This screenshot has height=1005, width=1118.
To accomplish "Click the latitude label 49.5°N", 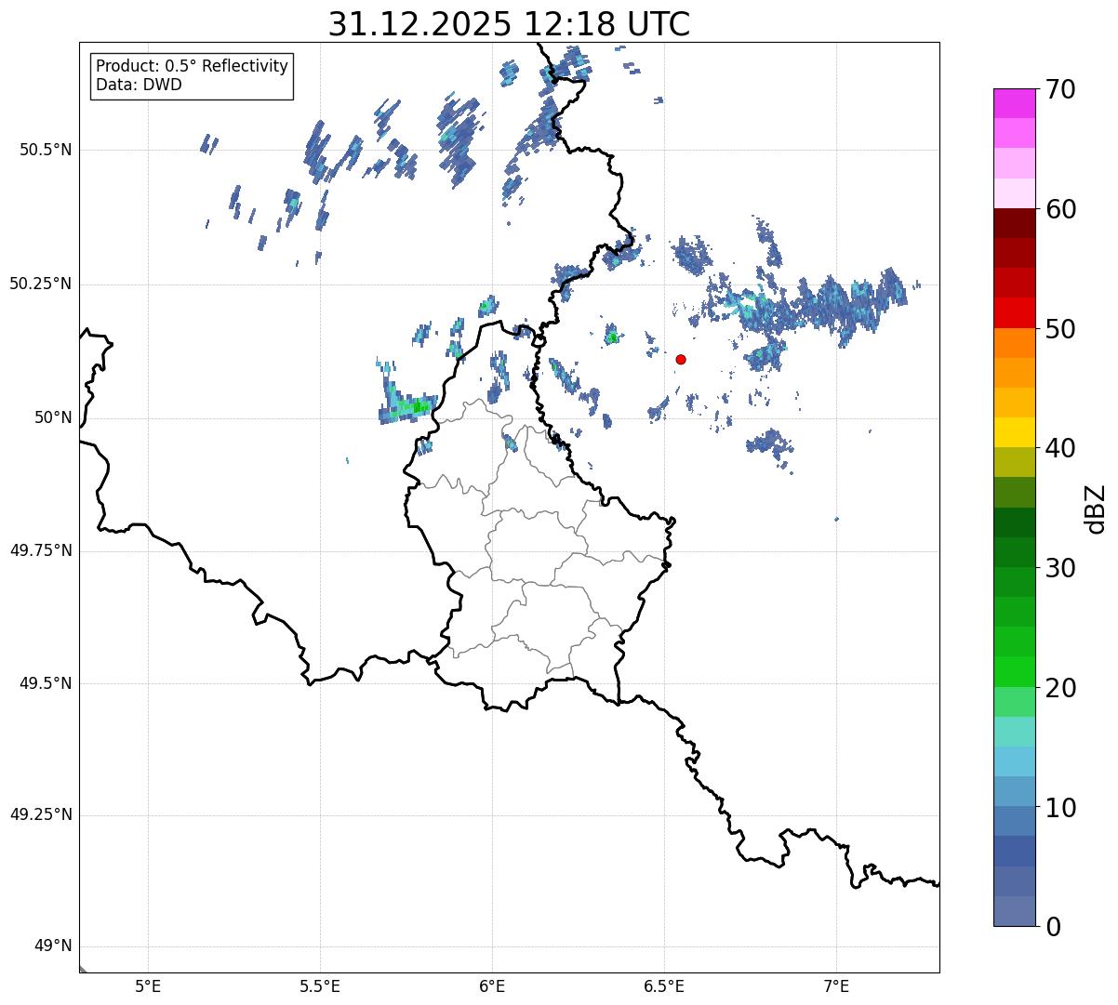I will (45, 683).
